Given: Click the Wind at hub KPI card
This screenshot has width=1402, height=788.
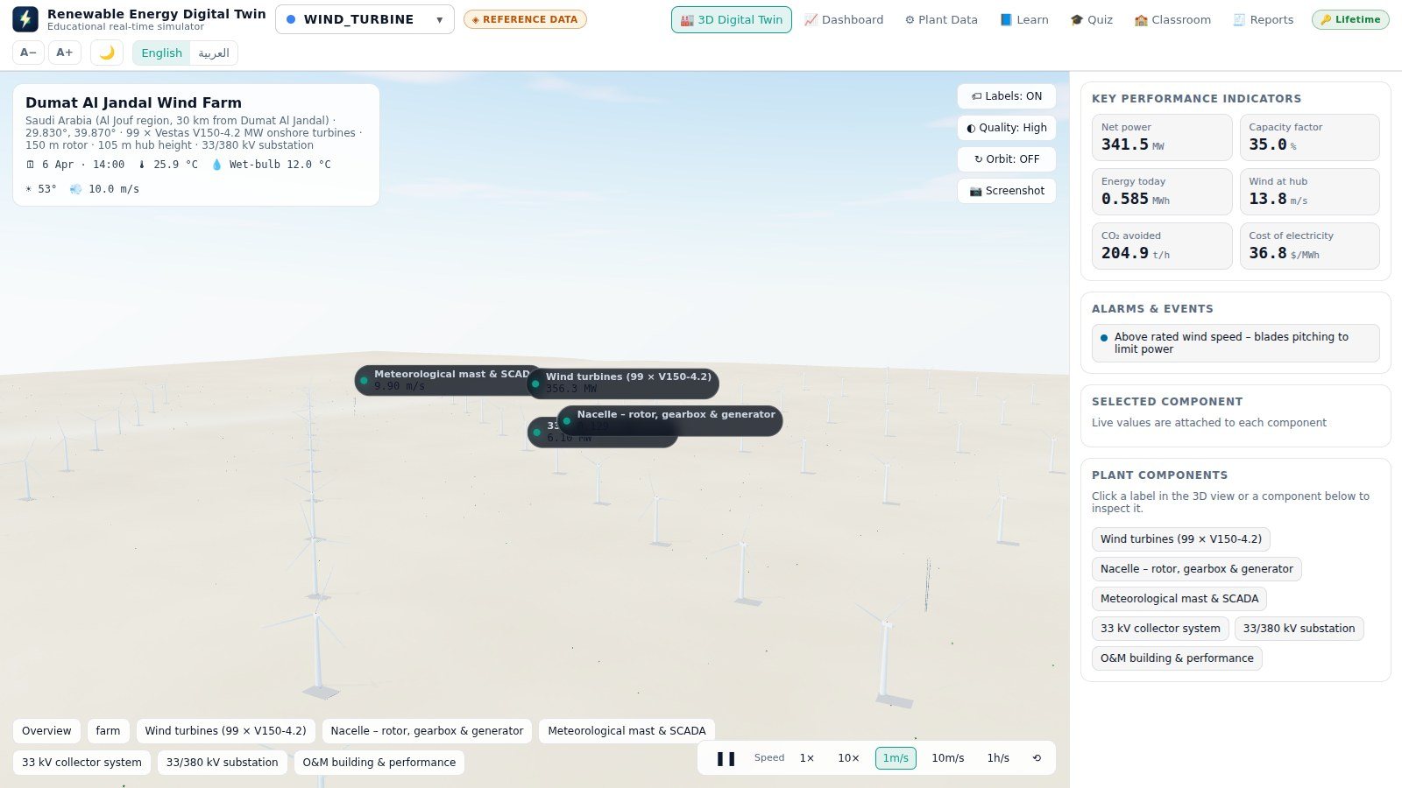Looking at the screenshot, I should pos(1309,192).
